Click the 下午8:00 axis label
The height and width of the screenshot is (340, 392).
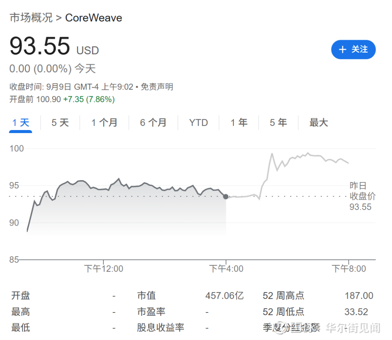coord(348,269)
